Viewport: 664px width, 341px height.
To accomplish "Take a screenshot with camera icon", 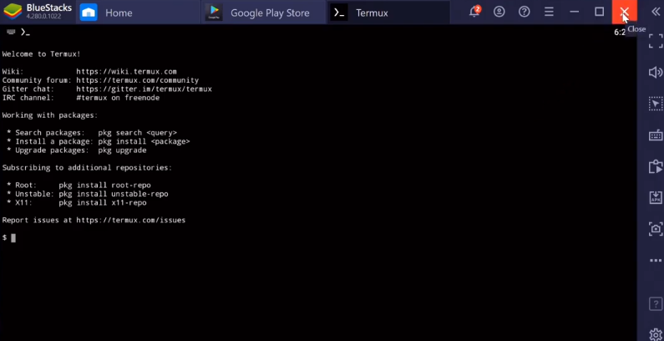I will point(656,229).
